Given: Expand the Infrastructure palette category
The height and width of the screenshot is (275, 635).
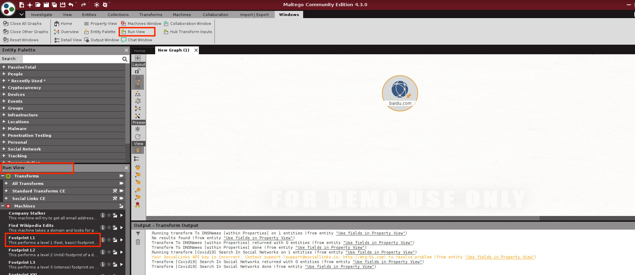Looking at the screenshot, I should [x=3, y=115].
